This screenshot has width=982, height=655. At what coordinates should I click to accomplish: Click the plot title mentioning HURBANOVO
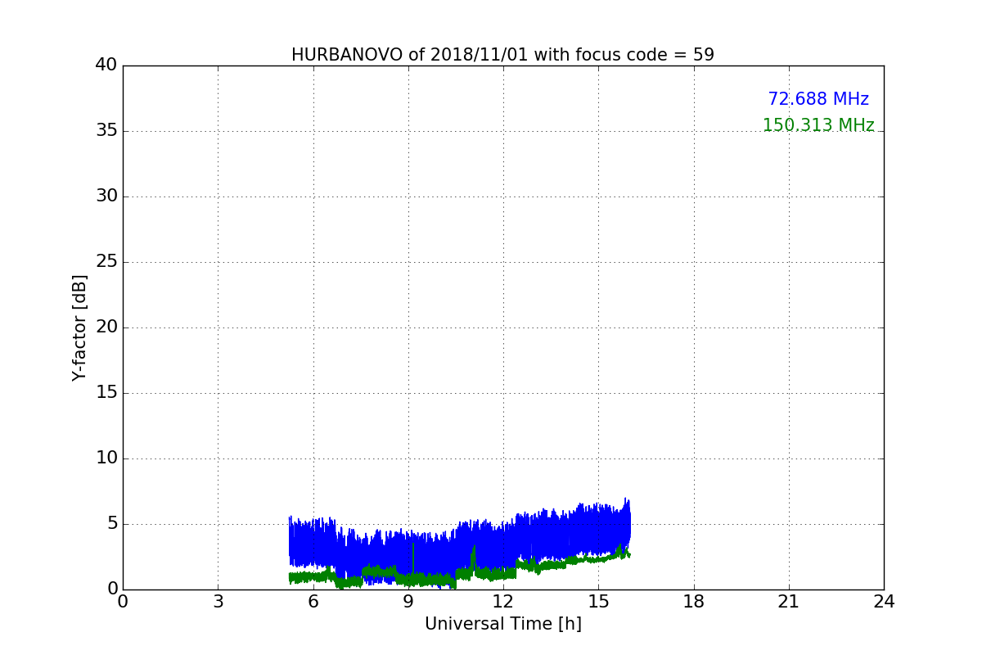click(502, 55)
